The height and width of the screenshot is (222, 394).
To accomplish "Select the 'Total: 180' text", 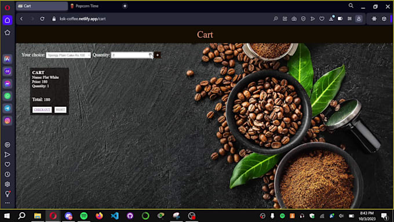I will (41, 100).
